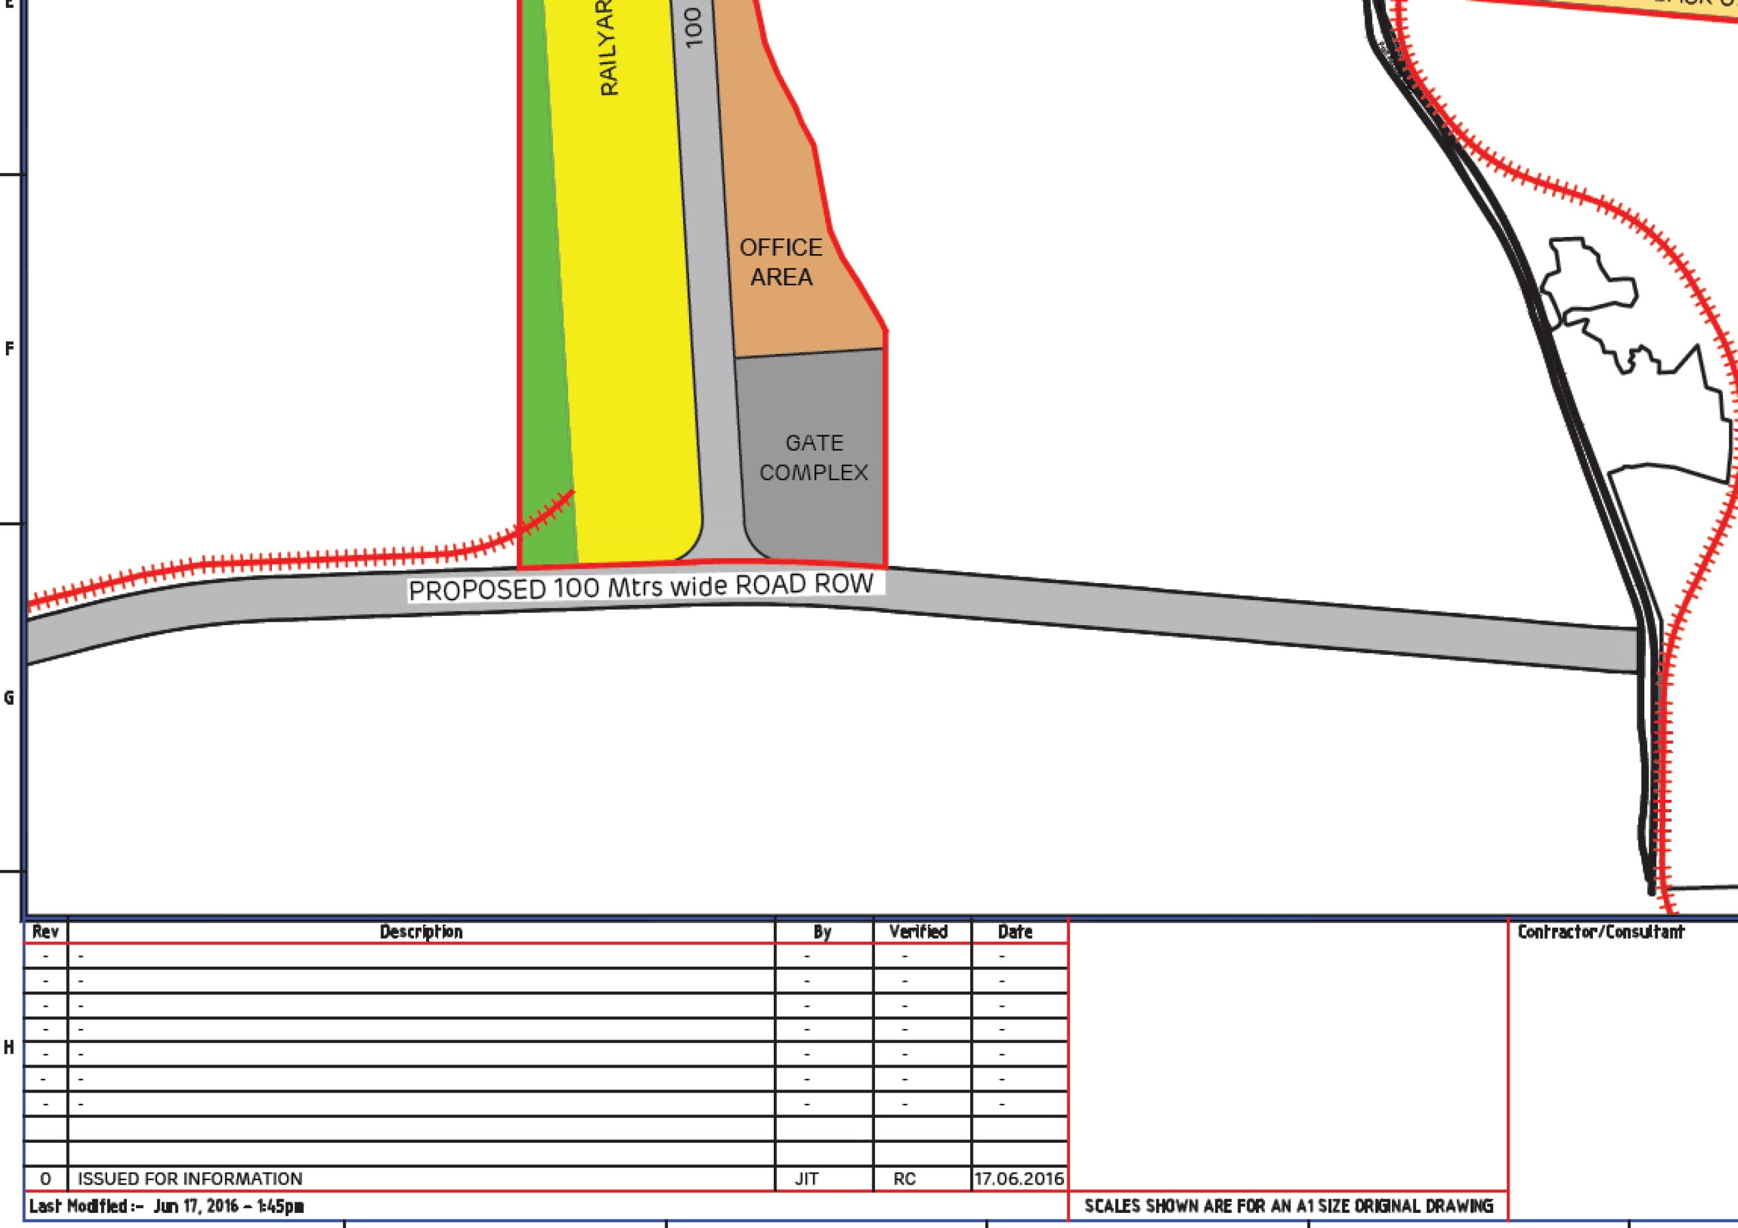Screen dimensions: 1738x1228
Task: Click the 17.06.2016 date cell
Action: [x=1019, y=1179]
